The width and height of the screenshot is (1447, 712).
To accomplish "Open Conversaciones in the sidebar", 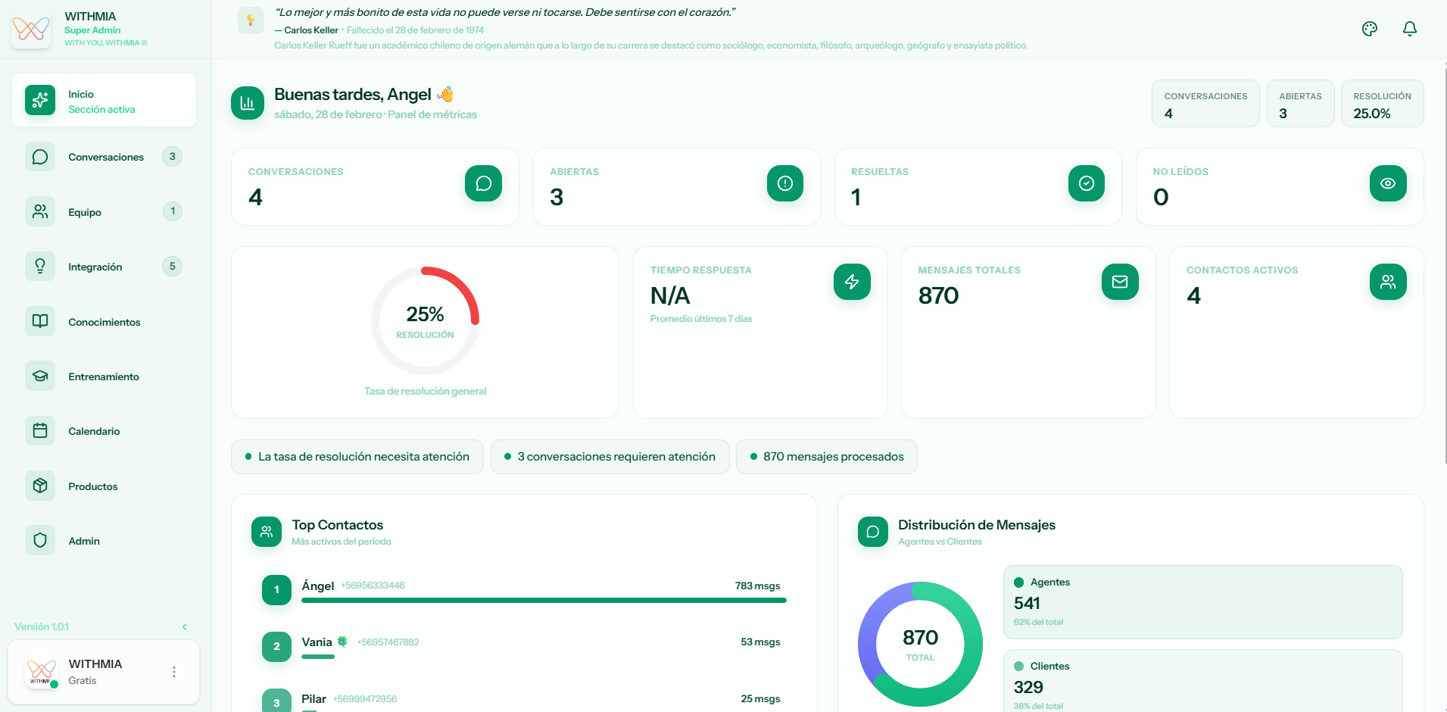I will (105, 157).
